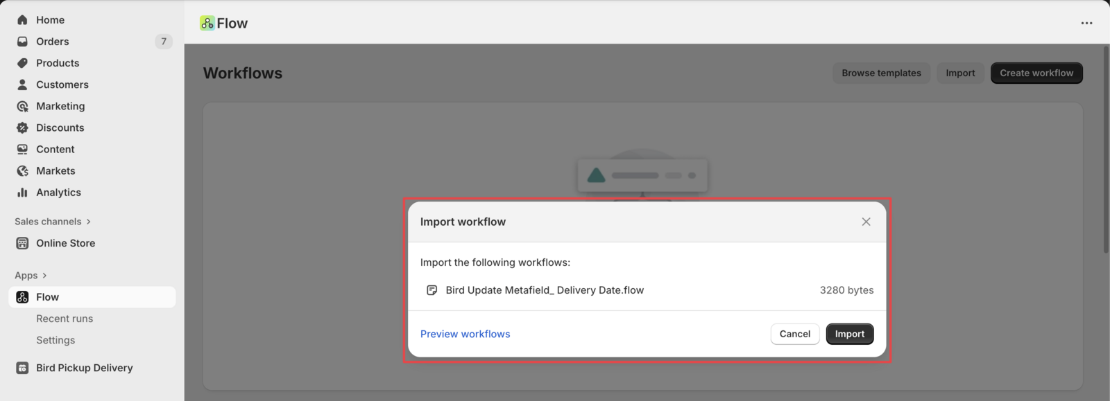
Task: Click the Products tag icon
Action: coord(22,63)
